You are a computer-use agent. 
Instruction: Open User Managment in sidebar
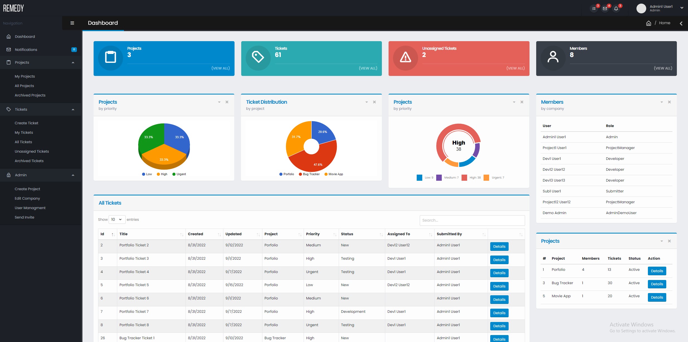(30, 208)
